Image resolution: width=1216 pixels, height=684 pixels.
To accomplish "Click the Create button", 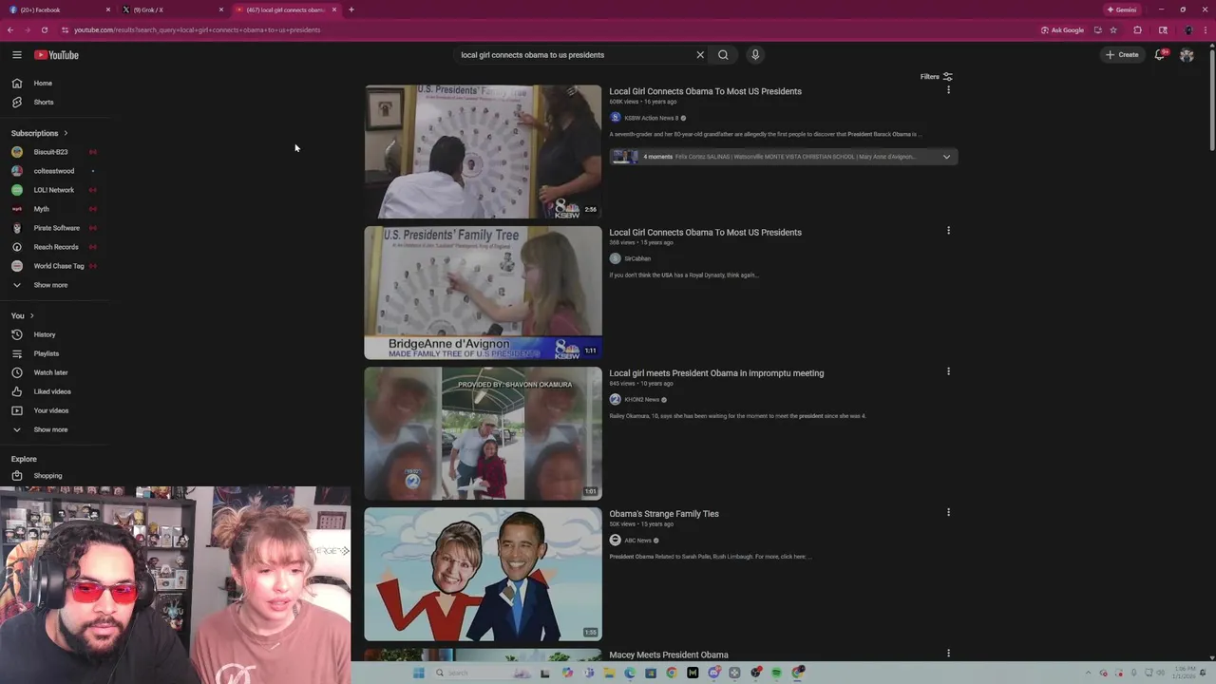I will tap(1122, 55).
